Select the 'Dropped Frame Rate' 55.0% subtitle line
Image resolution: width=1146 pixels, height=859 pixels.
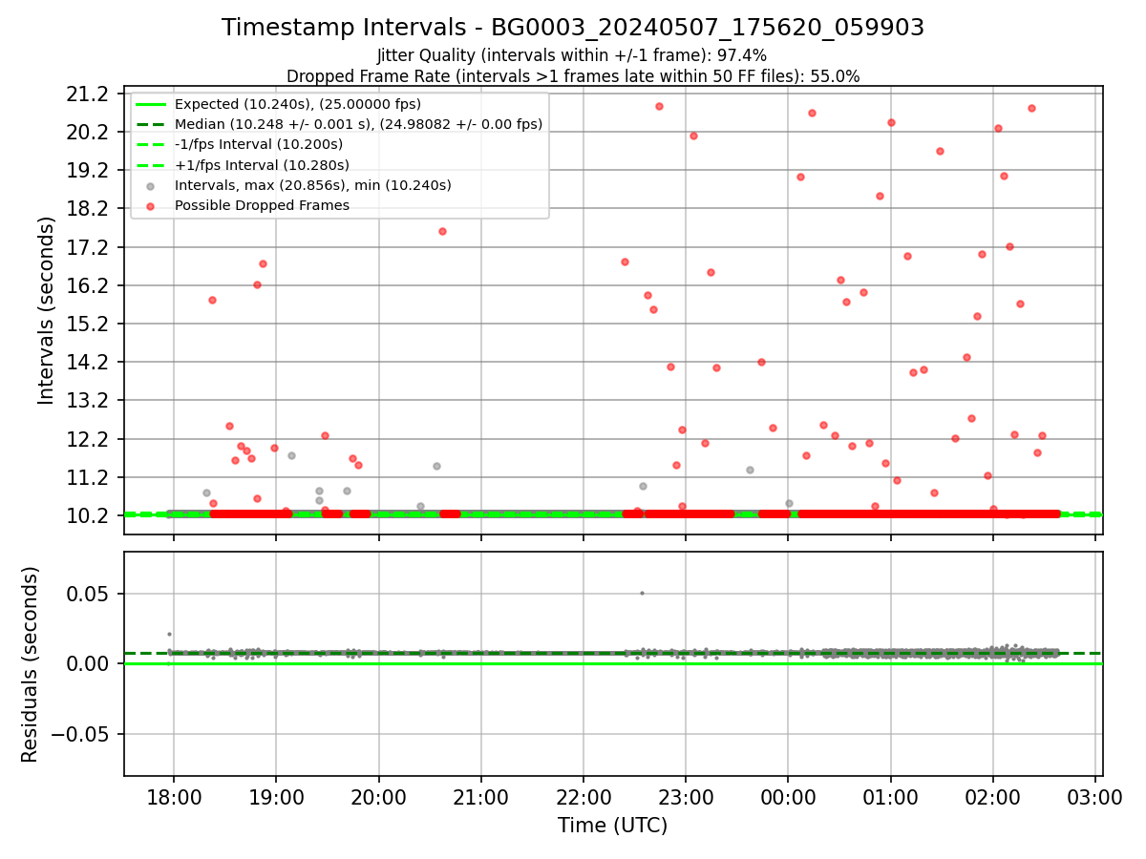tap(573, 76)
